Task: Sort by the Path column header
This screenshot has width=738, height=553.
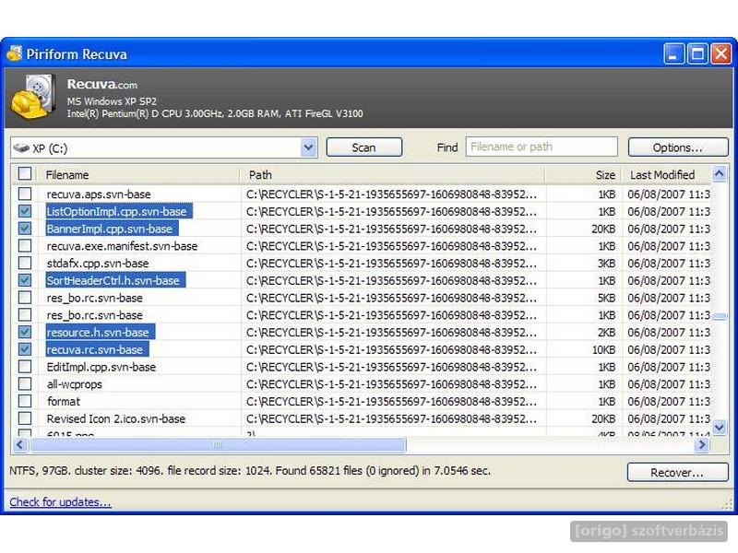Action: 393,174
